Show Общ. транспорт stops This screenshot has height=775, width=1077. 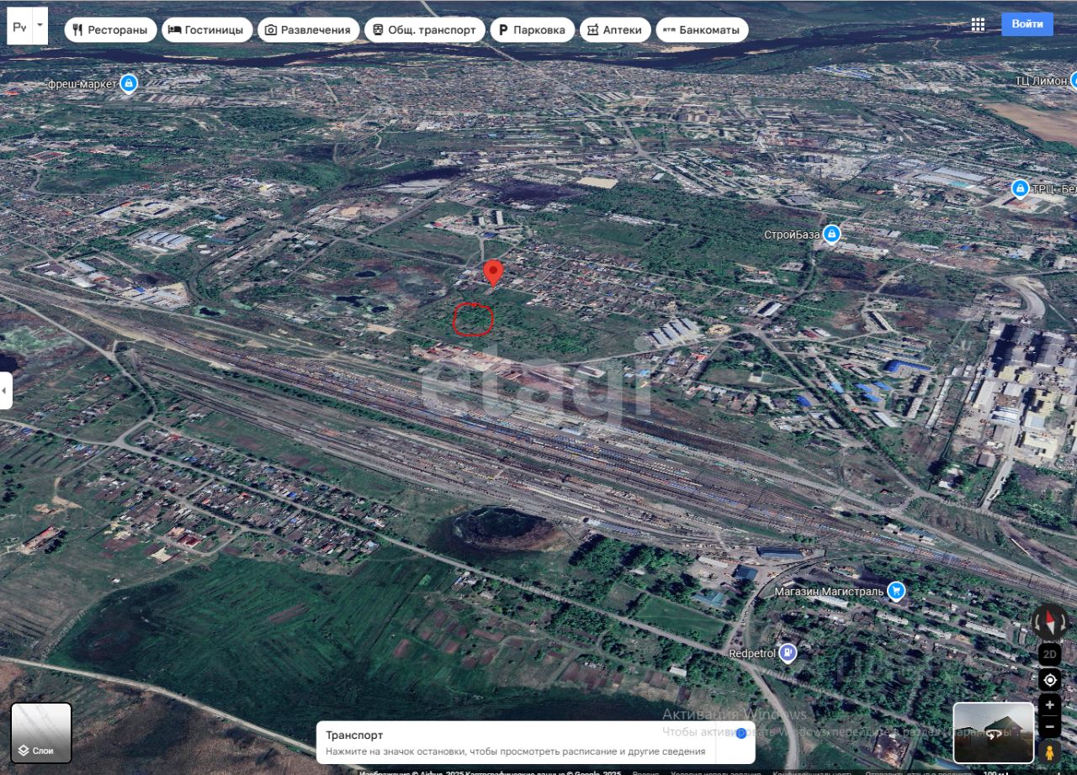click(425, 30)
